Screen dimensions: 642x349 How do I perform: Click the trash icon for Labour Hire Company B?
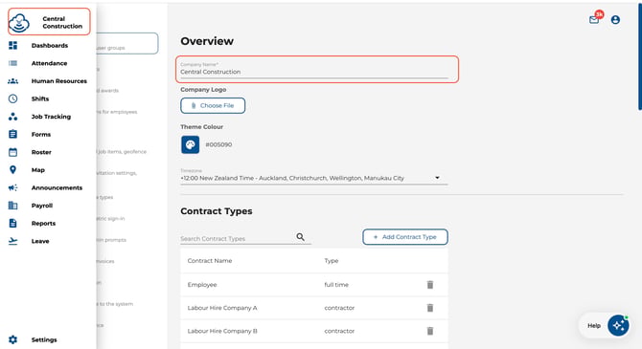430,331
